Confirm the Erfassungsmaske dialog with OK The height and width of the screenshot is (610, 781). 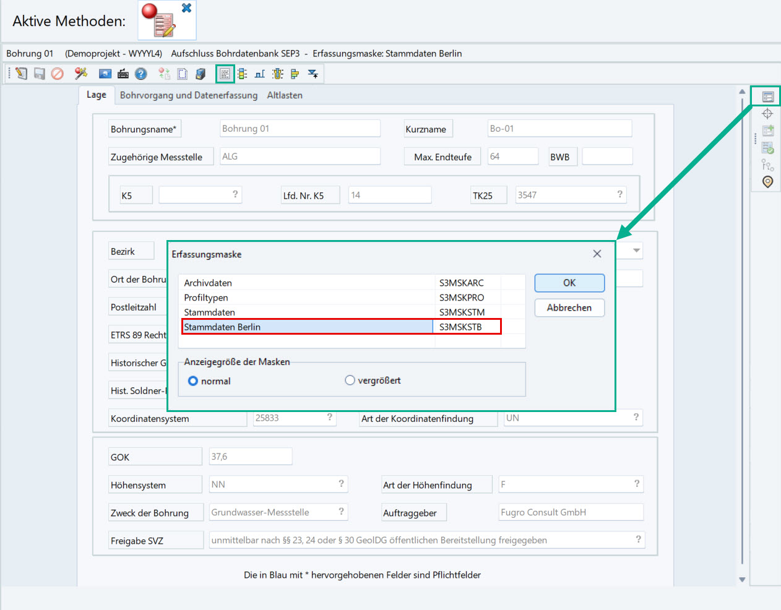[x=569, y=283]
